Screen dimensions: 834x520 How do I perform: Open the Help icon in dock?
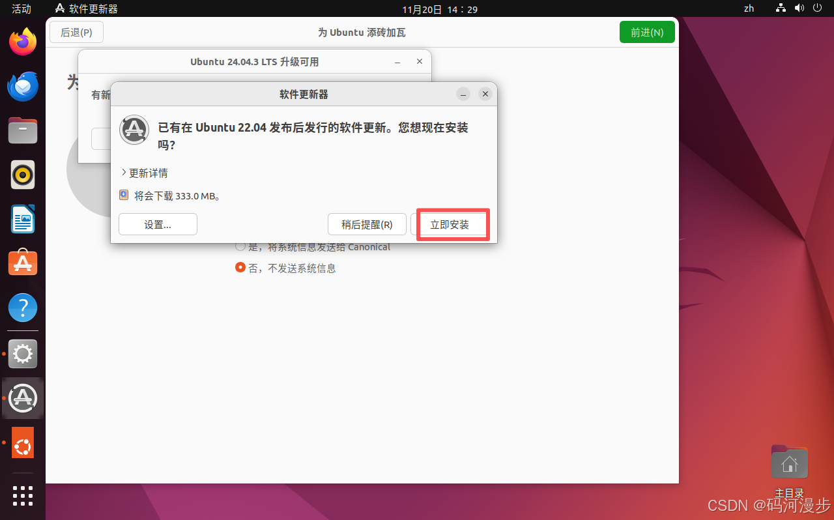coord(23,307)
